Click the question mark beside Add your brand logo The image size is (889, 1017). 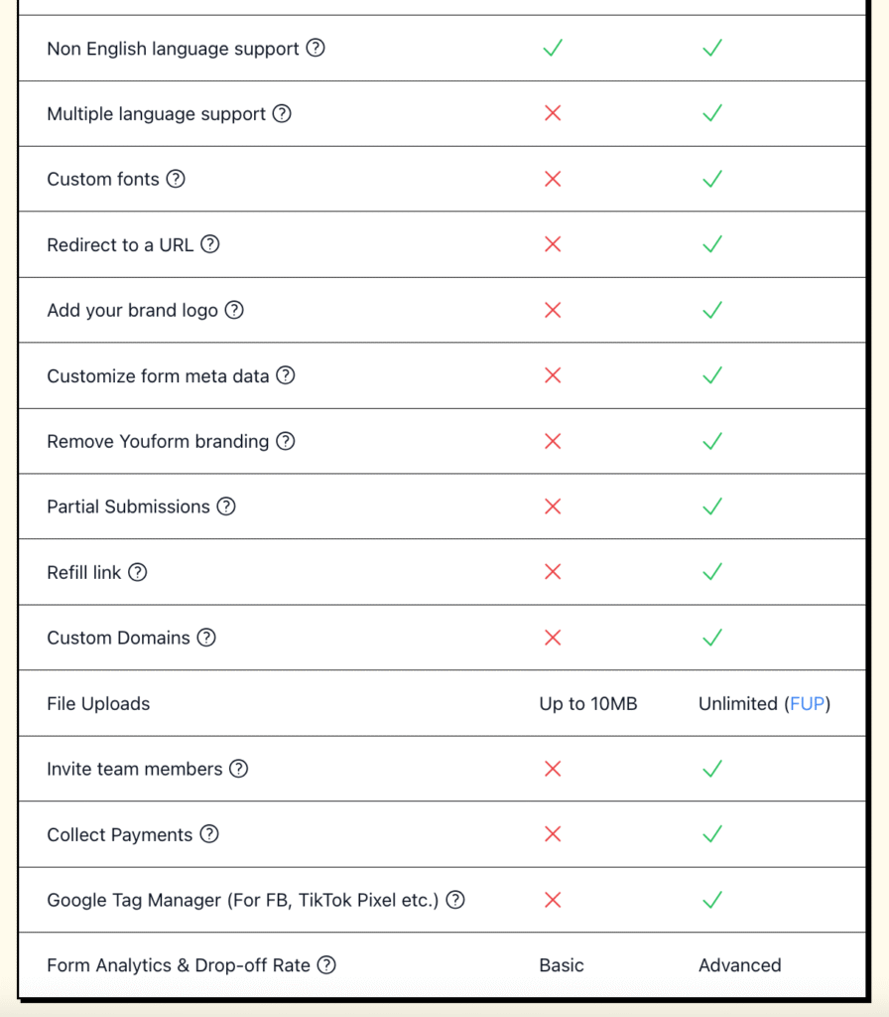coord(233,310)
